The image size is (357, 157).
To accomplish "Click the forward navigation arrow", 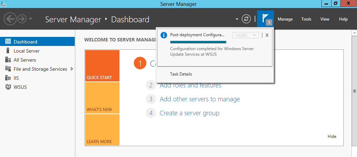I will click(x=22, y=19).
